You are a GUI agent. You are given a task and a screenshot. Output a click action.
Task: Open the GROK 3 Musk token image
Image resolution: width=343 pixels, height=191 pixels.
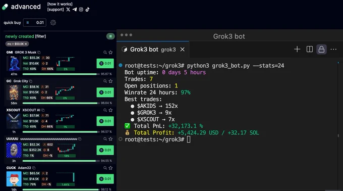14,63
